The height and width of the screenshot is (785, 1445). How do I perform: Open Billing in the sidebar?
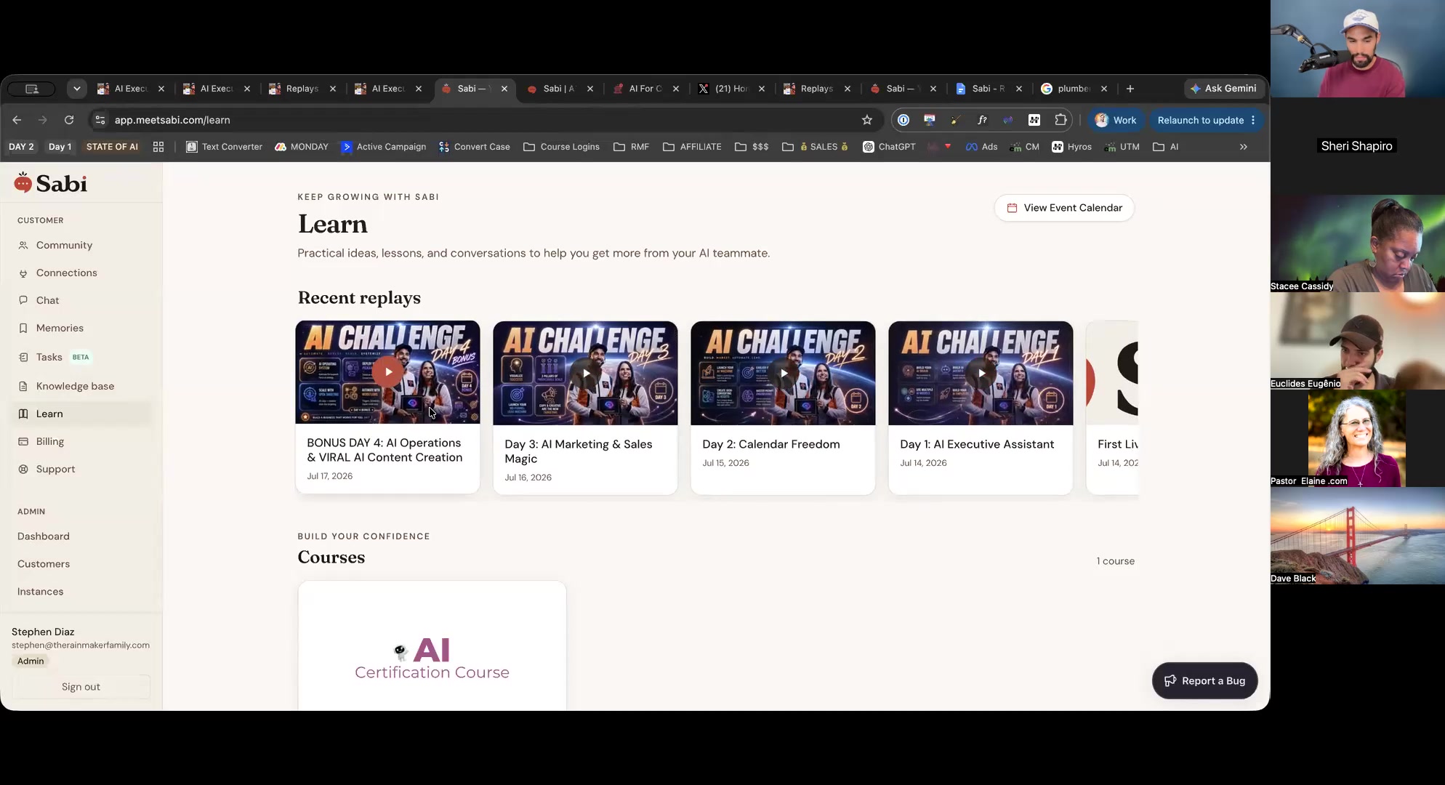tap(81, 441)
